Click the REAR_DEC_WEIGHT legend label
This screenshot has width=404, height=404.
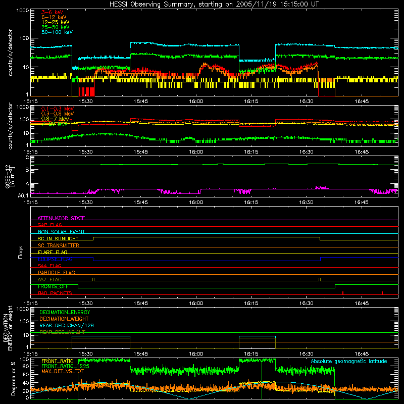62,332
